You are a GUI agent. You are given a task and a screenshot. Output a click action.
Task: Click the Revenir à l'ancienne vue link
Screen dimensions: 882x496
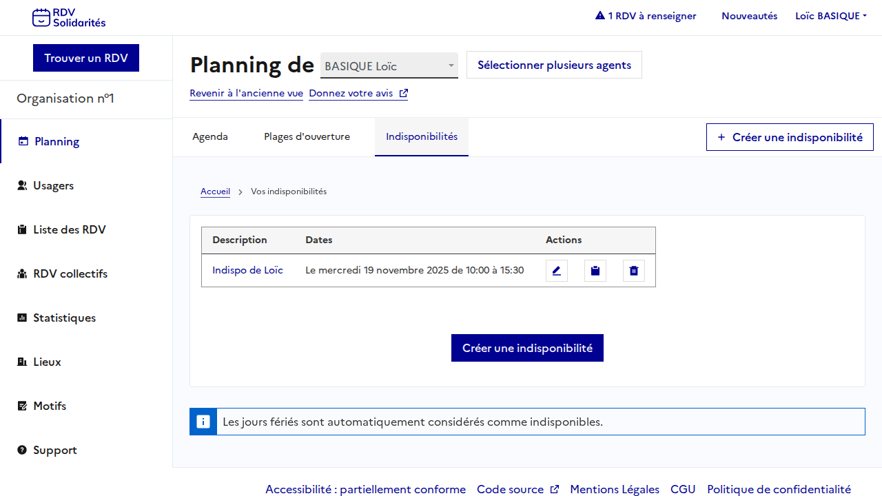click(x=246, y=93)
